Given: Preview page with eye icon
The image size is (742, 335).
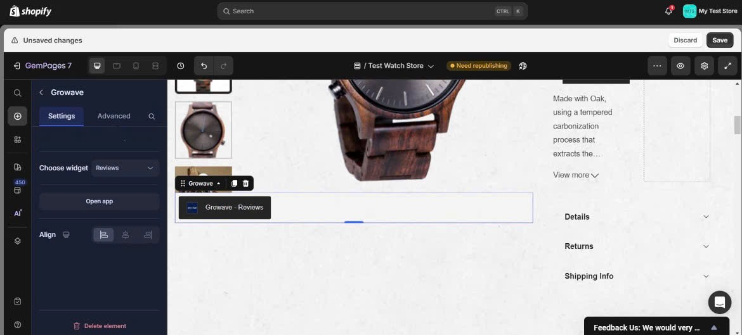Looking at the screenshot, I should [x=680, y=66].
